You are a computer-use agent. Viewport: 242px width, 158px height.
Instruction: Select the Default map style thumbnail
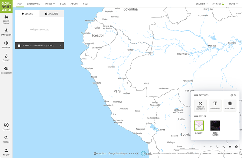[x=199, y=125]
